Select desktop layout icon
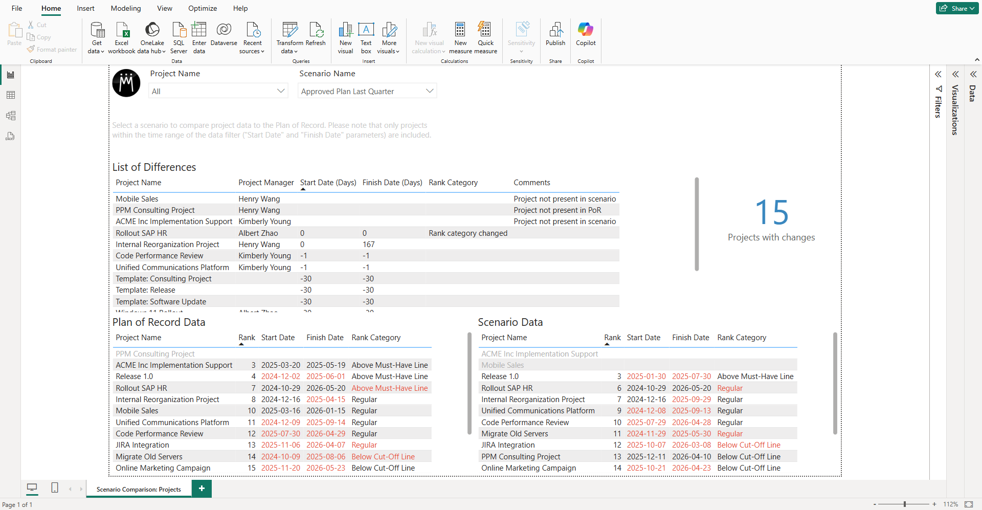The image size is (982, 510). click(x=32, y=488)
